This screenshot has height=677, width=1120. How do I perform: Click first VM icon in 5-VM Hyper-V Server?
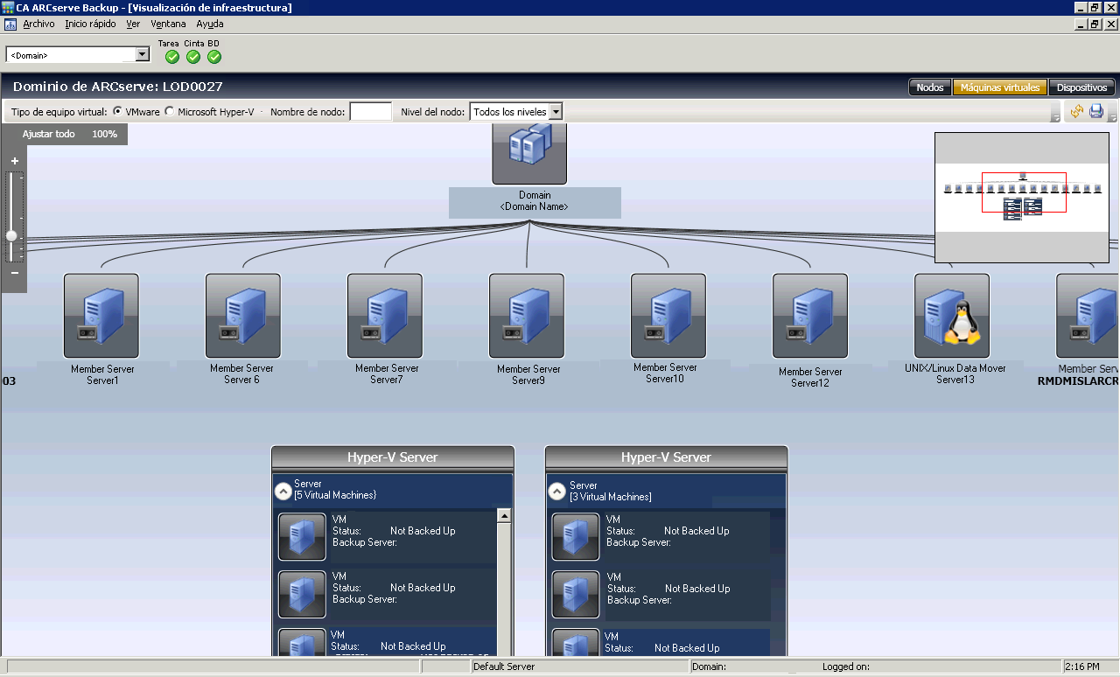tap(302, 536)
